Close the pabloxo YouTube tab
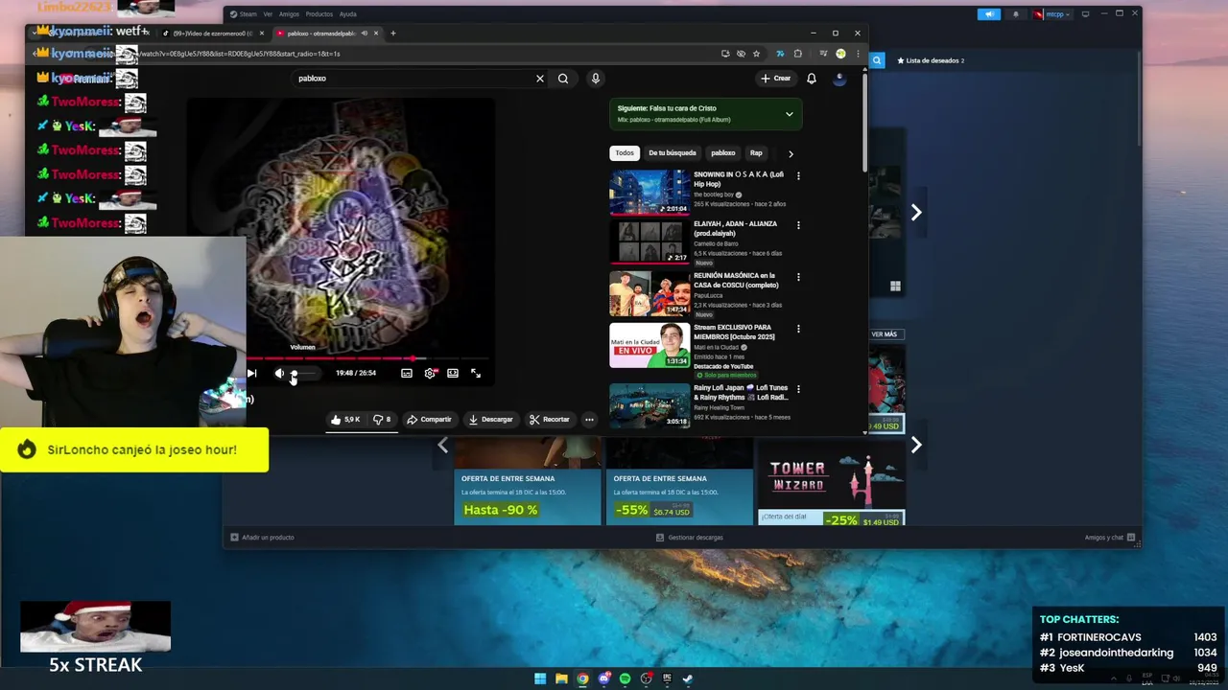The image size is (1228, 690). [376, 34]
